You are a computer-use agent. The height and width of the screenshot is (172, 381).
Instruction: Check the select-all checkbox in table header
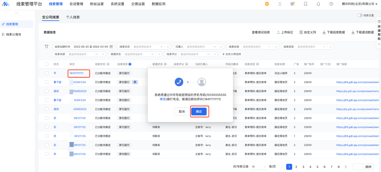point(47,64)
